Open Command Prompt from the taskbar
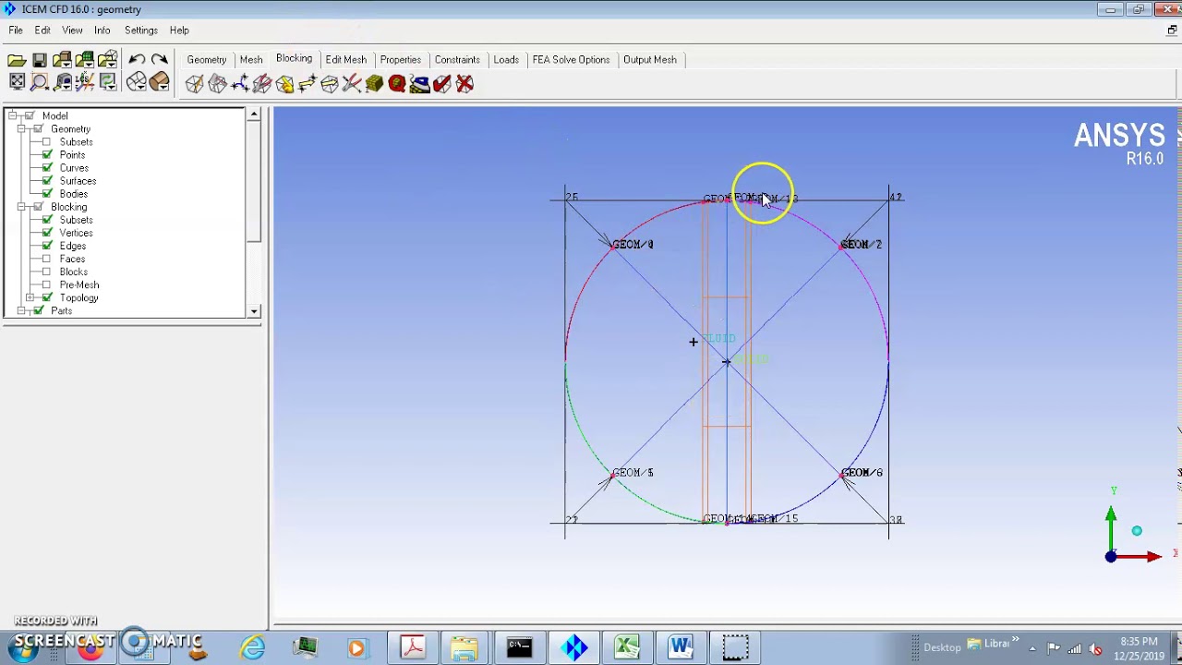The height and width of the screenshot is (665, 1182). (x=519, y=647)
